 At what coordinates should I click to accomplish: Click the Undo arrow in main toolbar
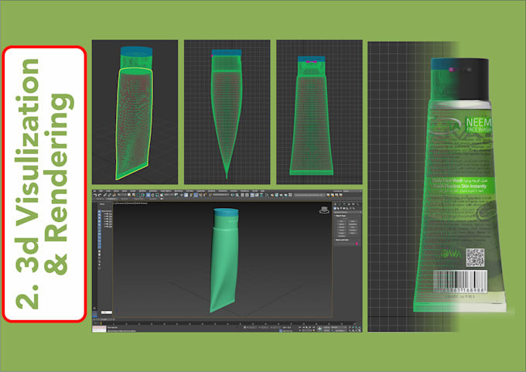pyautogui.click(x=96, y=196)
